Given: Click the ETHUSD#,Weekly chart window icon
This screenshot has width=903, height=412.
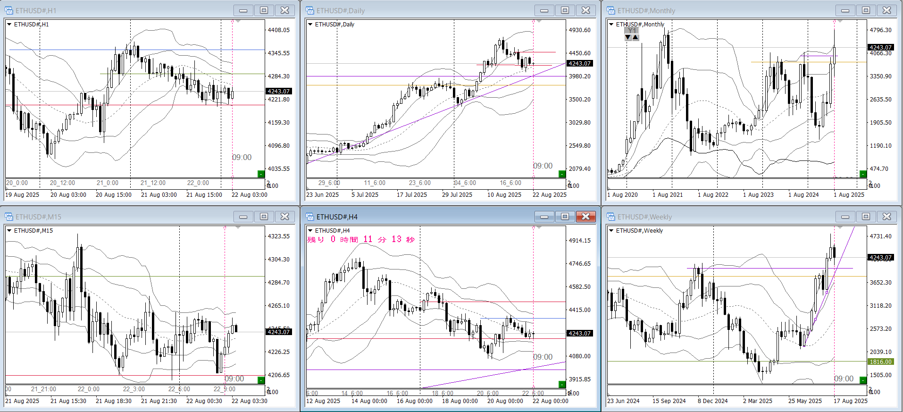Looking at the screenshot, I should [x=611, y=217].
